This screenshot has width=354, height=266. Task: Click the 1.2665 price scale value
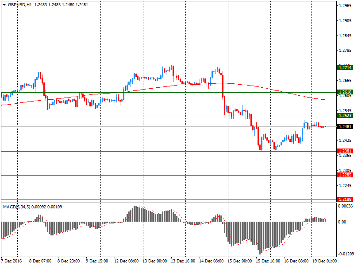[x=346, y=81]
